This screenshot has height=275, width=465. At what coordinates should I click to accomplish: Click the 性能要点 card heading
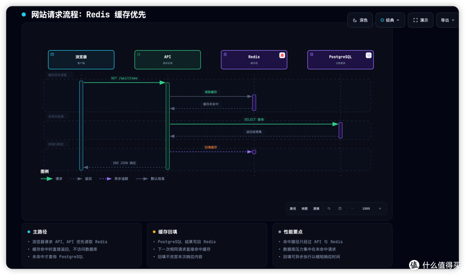pyautogui.click(x=293, y=232)
